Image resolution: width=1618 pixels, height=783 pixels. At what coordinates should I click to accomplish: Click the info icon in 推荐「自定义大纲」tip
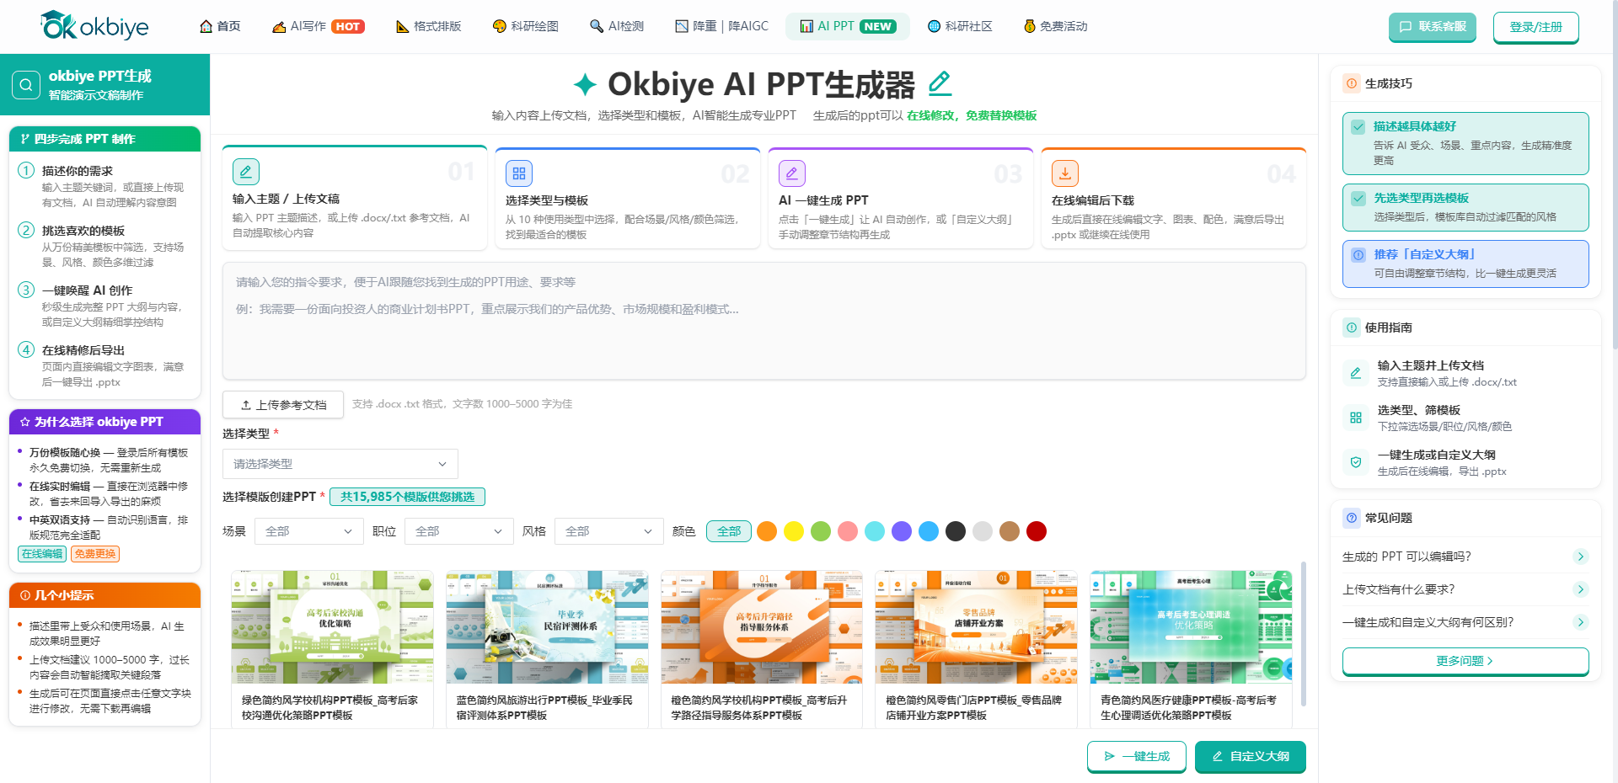point(1358,254)
